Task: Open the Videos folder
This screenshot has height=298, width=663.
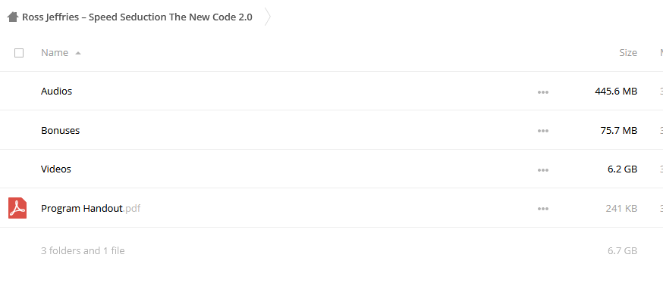Action: pos(56,169)
